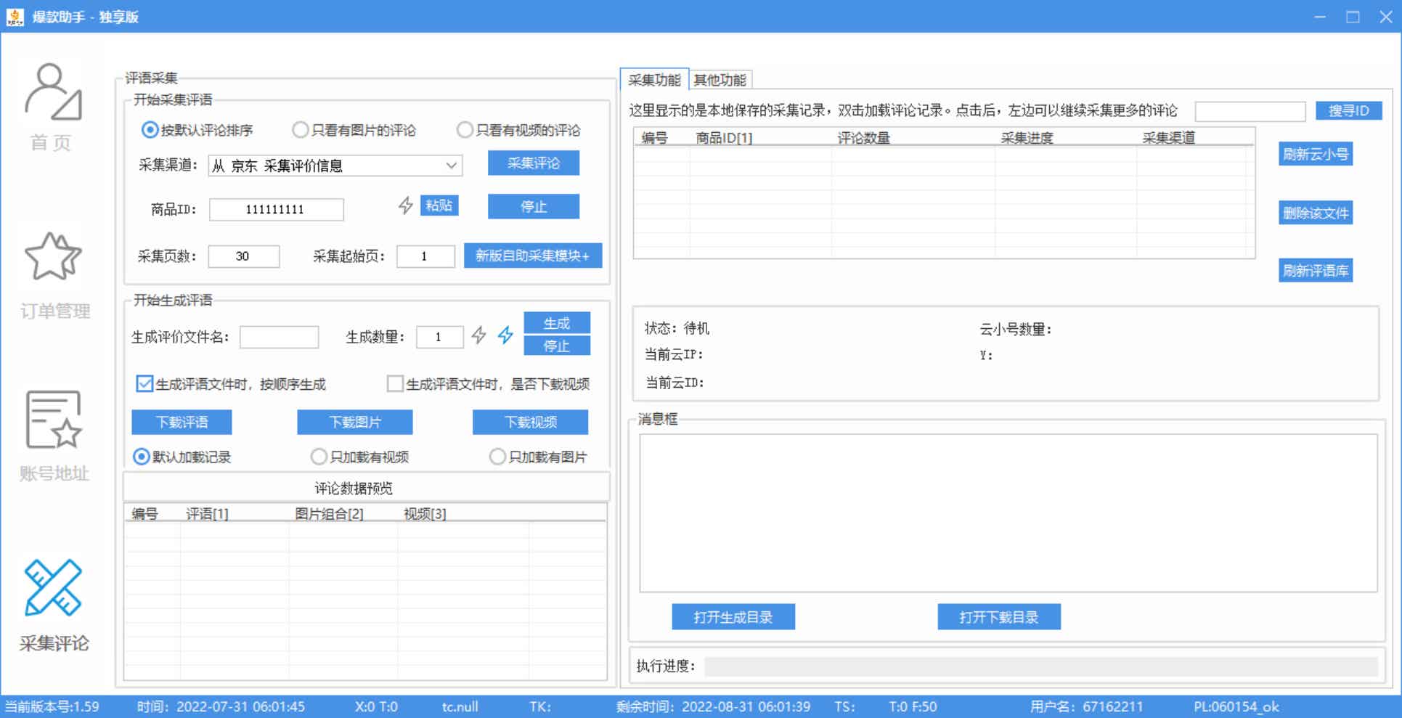Switch to 其他功能 tab
The width and height of the screenshot is (1402, 718).
720,80
